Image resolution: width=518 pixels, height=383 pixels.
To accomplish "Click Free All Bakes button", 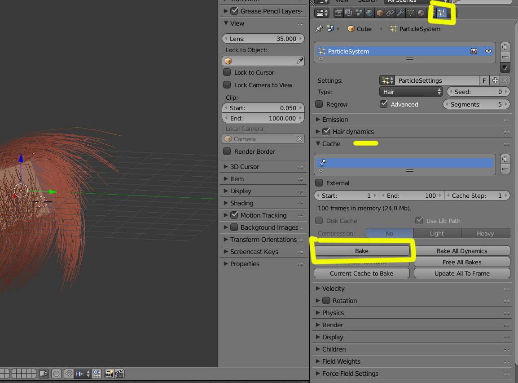I will coord(461,262).
